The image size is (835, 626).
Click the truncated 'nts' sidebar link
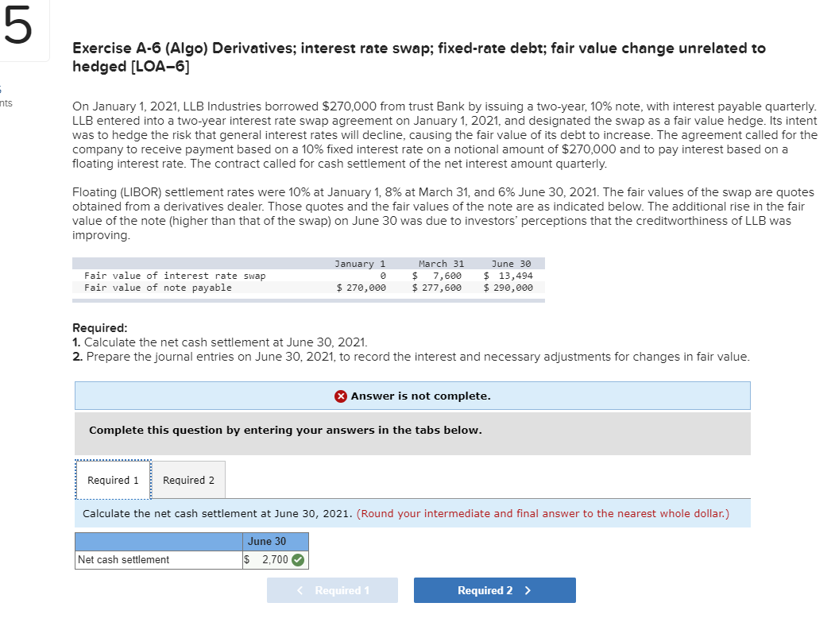pyautogui.click(x=8, y=105)
